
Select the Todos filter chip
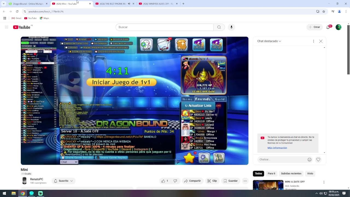pyautogui.click(x=258, y=173)
